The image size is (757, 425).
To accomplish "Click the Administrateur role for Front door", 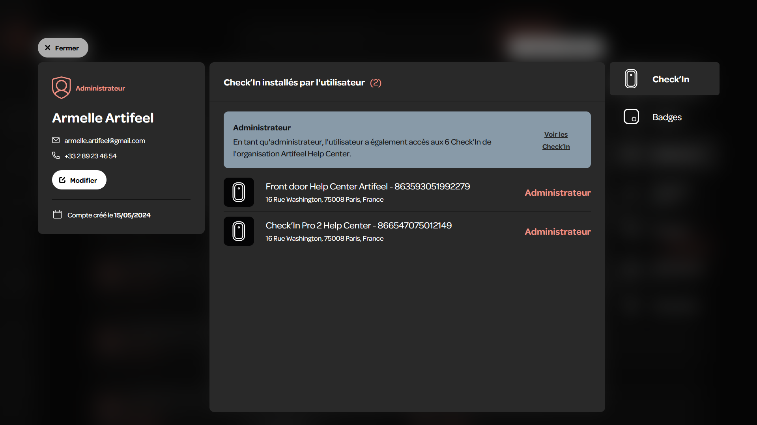I will pos(557,193).
